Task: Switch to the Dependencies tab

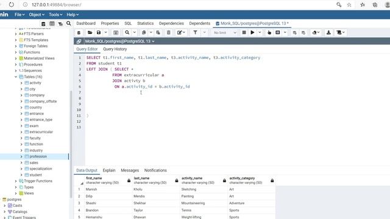Action: [171, 23]
